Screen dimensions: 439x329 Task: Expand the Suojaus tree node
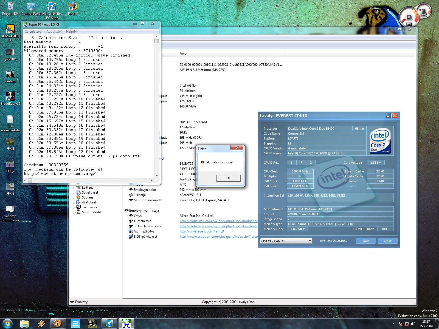[x=74, y=198]
